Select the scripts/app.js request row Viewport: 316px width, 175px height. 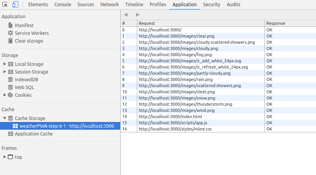(218, 123)
